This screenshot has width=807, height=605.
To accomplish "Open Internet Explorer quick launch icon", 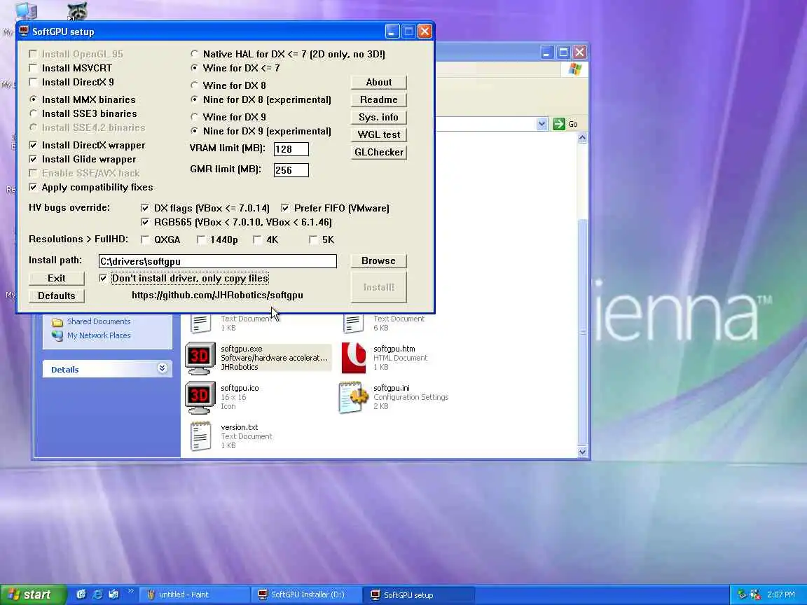I will (x=97, y=594).
